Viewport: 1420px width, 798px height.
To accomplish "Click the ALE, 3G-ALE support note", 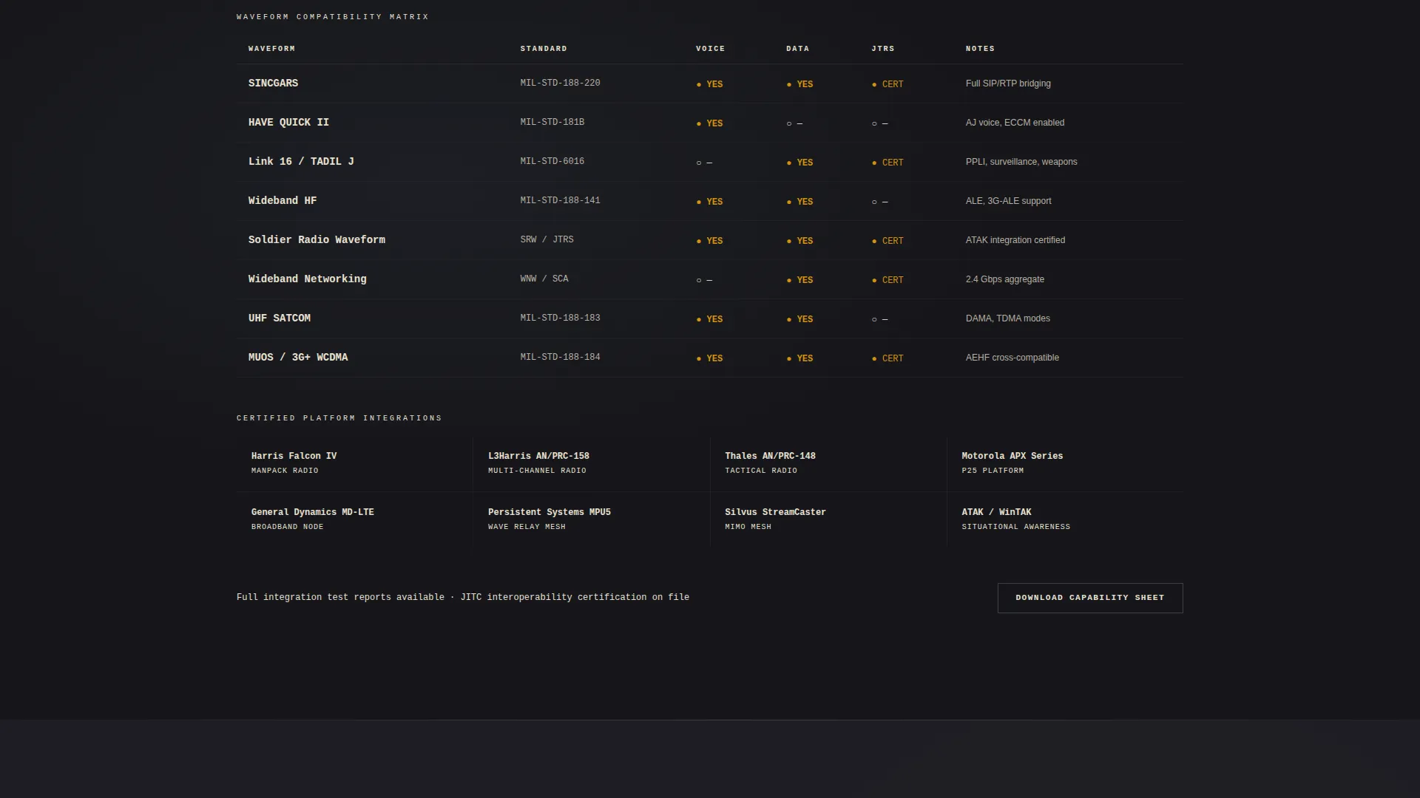I will tap(1008, 201).
